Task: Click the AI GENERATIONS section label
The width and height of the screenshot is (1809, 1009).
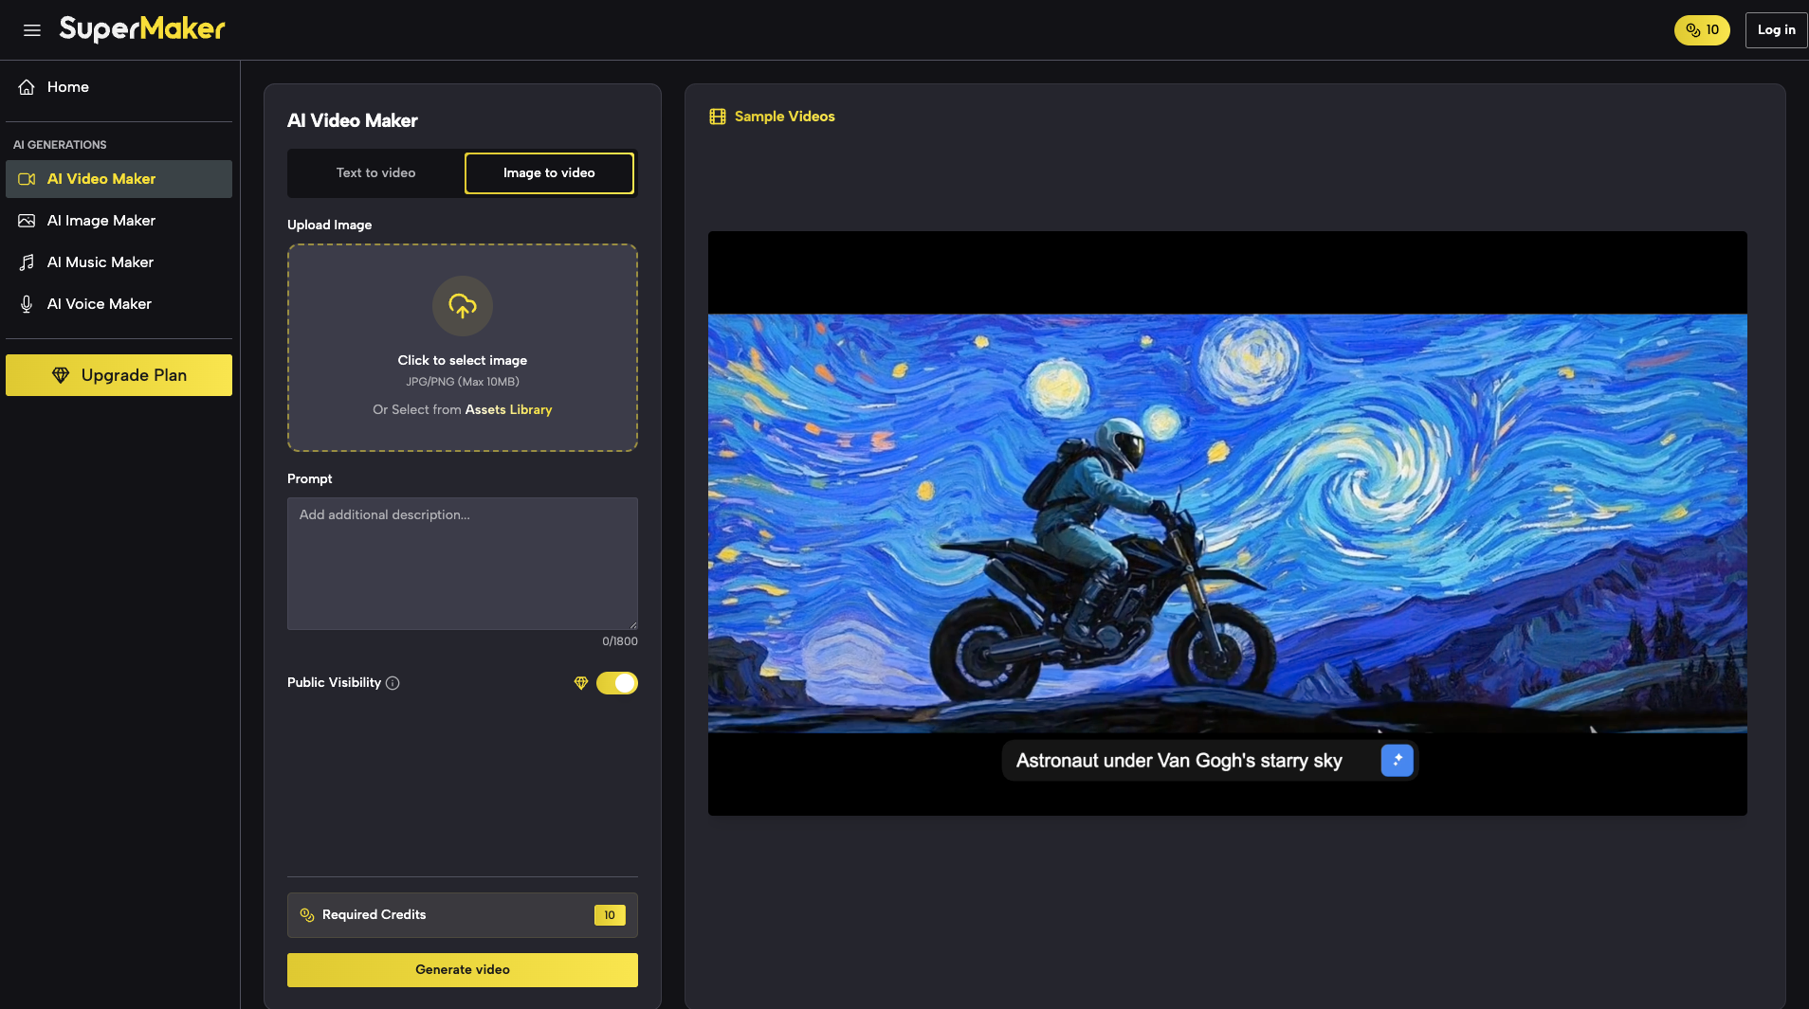Action: click(60, 145)
